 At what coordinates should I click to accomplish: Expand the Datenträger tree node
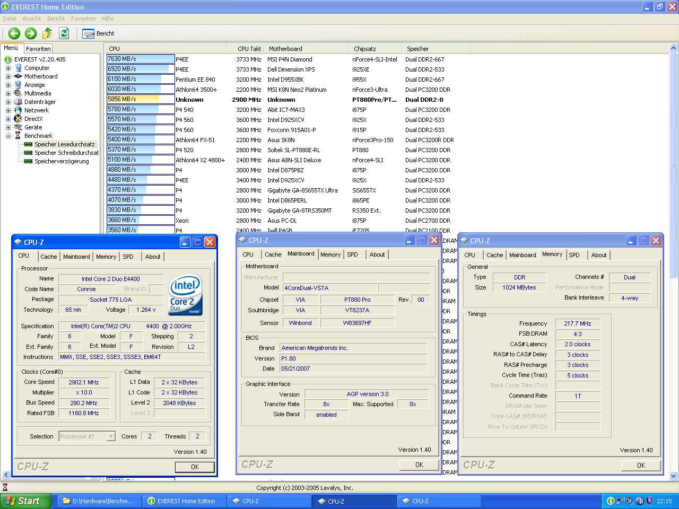click(x=8, y=102)
